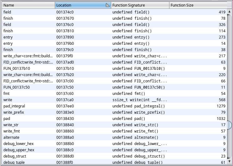Click the sort arrow icon in Location header
Screen dimensions: 233x166
coord(107,5)
